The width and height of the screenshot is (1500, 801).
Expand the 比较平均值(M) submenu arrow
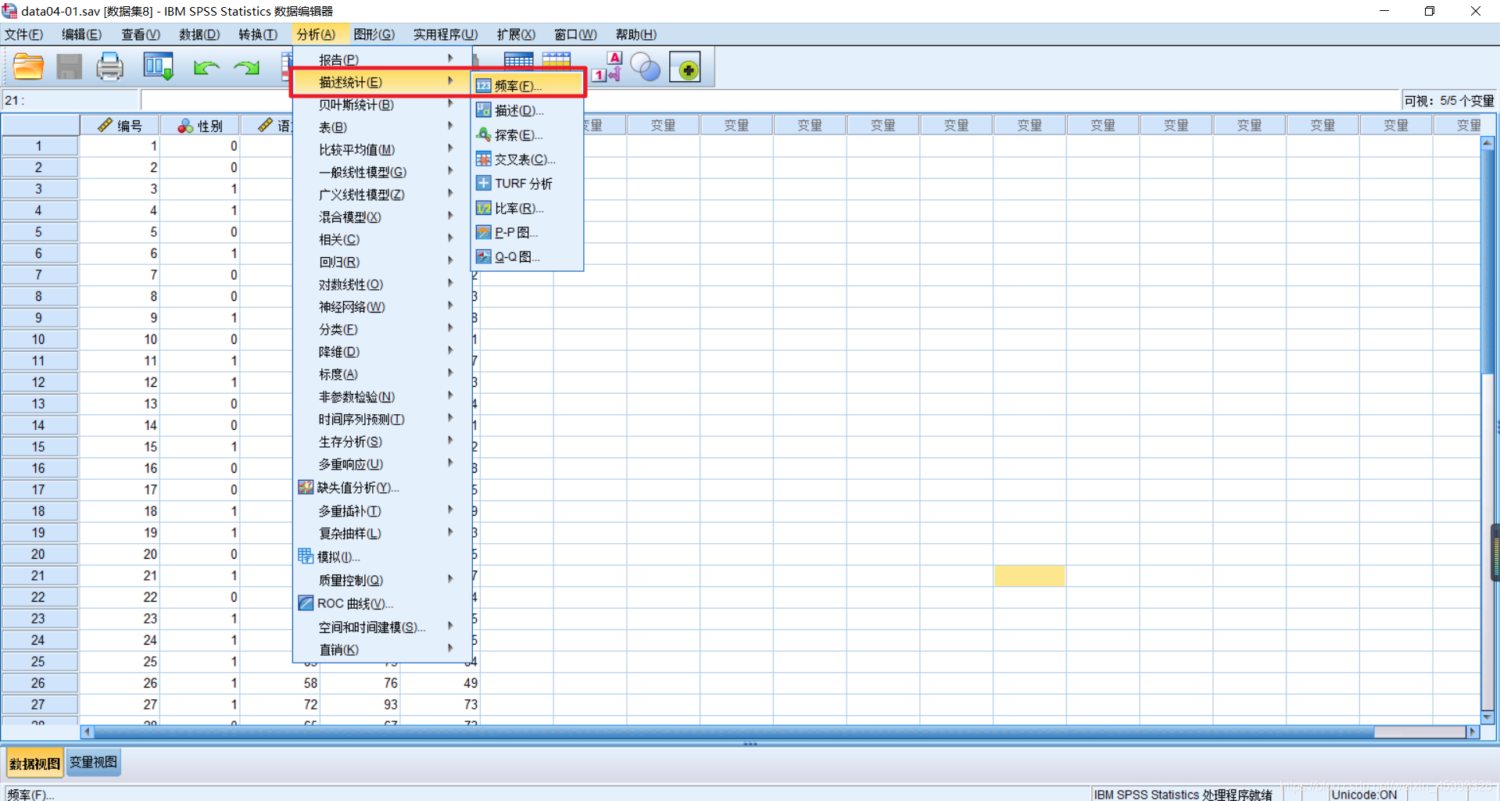pyautogui.click(x=450, y=148)
